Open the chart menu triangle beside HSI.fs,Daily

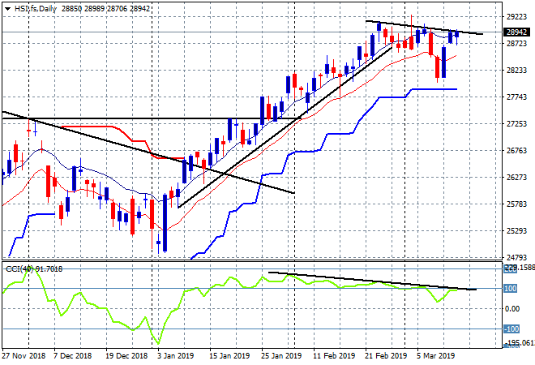[x=7, y=9]
